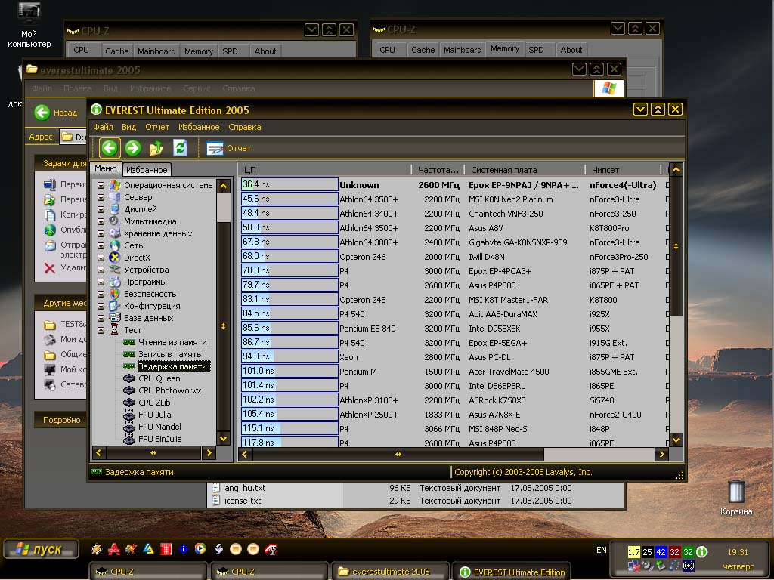Select the Безопасность shield icon
774x580 pixels.
pos(115,294)
